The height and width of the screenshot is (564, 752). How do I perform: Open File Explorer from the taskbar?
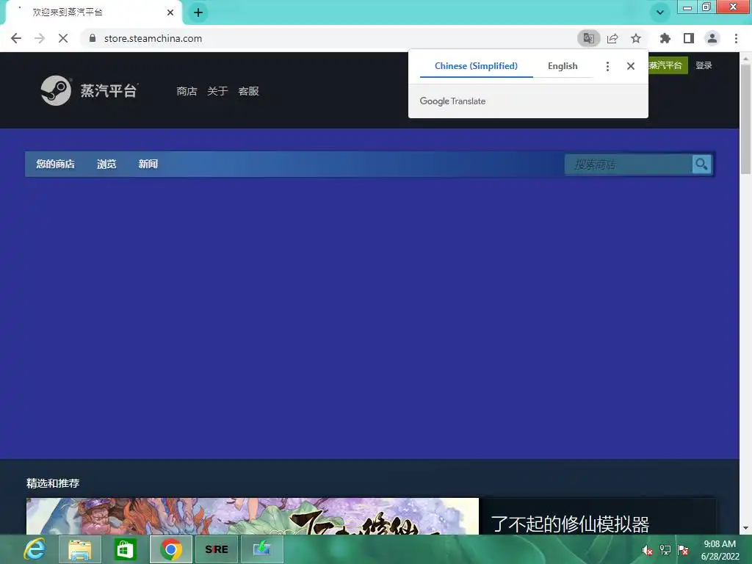pos(79,549)
